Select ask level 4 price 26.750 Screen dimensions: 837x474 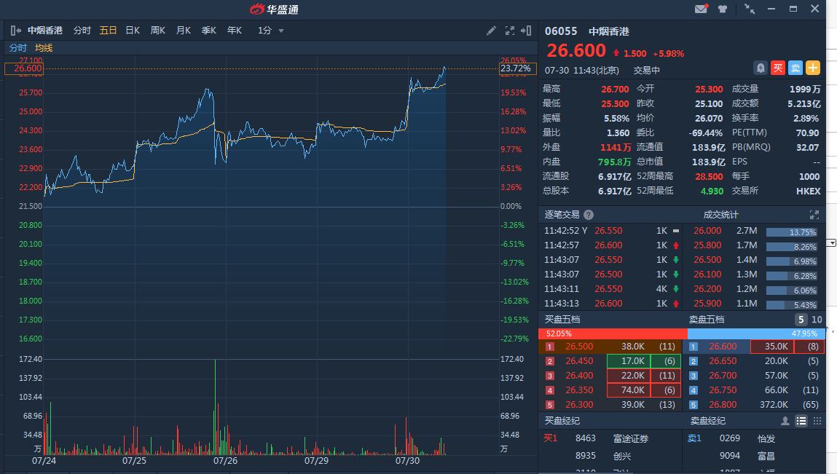click(x=723, y=390)
